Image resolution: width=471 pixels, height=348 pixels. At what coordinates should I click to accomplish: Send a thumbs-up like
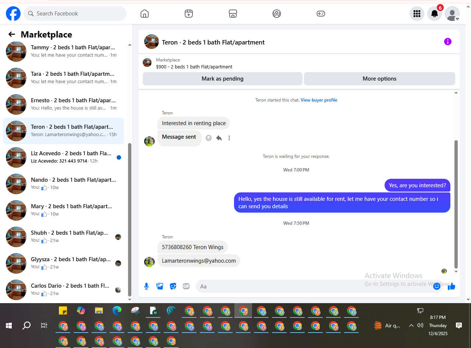(x=451, y=286)
